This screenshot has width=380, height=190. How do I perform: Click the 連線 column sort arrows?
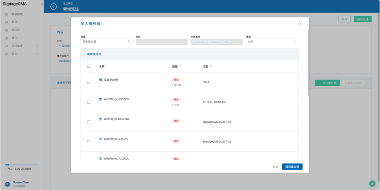point(181,66)
